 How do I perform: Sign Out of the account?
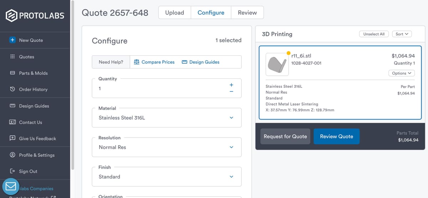click(x=28, y=171)
